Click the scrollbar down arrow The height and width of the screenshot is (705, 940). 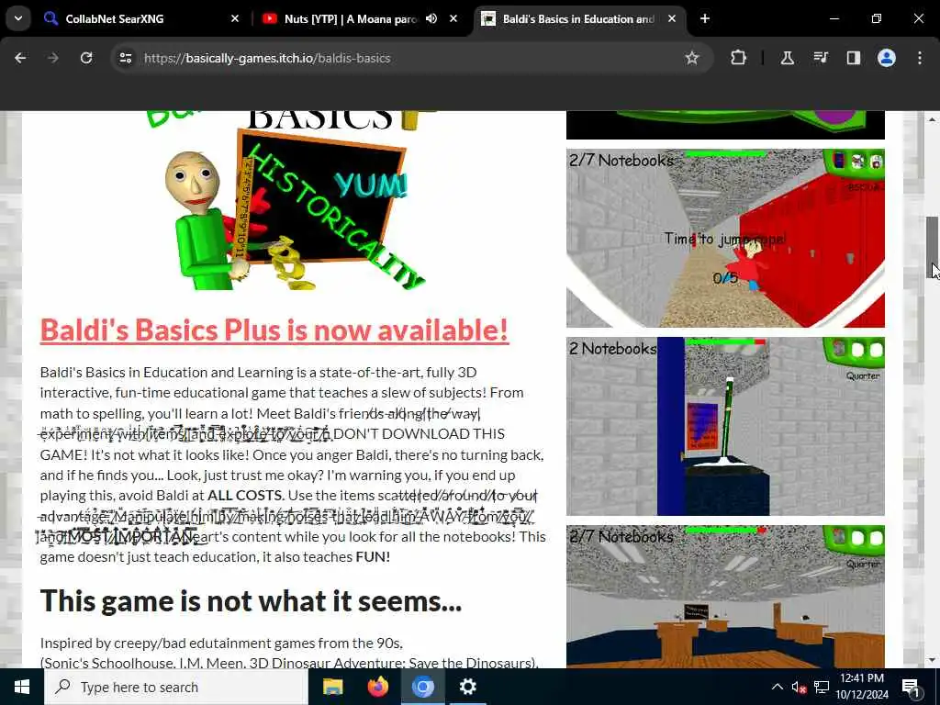tap(933, 660)
